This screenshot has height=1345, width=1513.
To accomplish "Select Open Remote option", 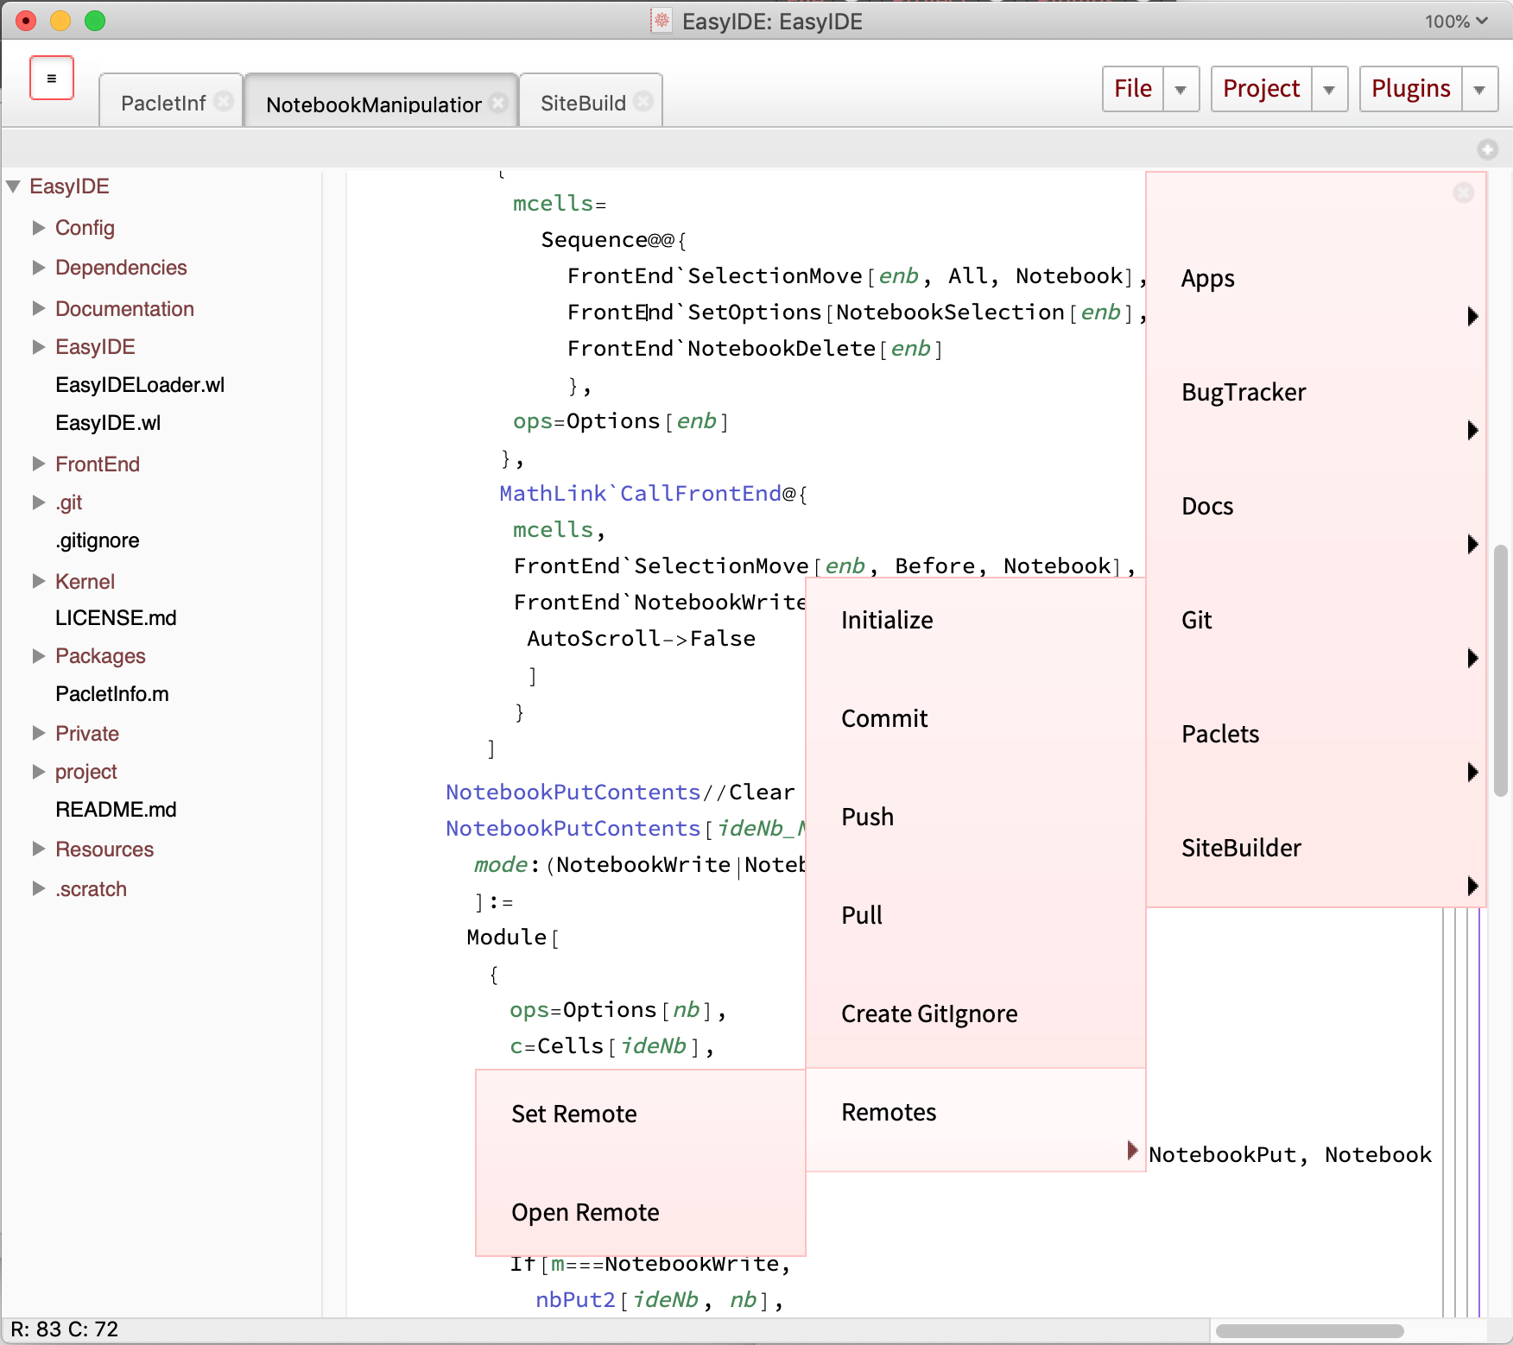I will (x=641, y=1213).
